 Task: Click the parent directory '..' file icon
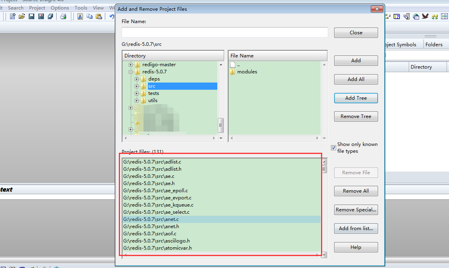232,65
